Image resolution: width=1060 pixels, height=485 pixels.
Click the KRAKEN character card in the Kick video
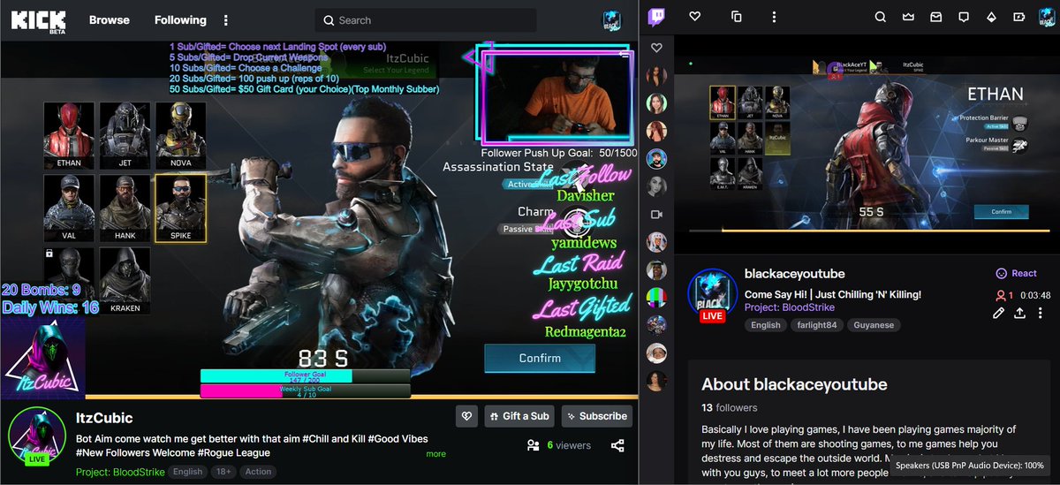[x=125, y=281]
